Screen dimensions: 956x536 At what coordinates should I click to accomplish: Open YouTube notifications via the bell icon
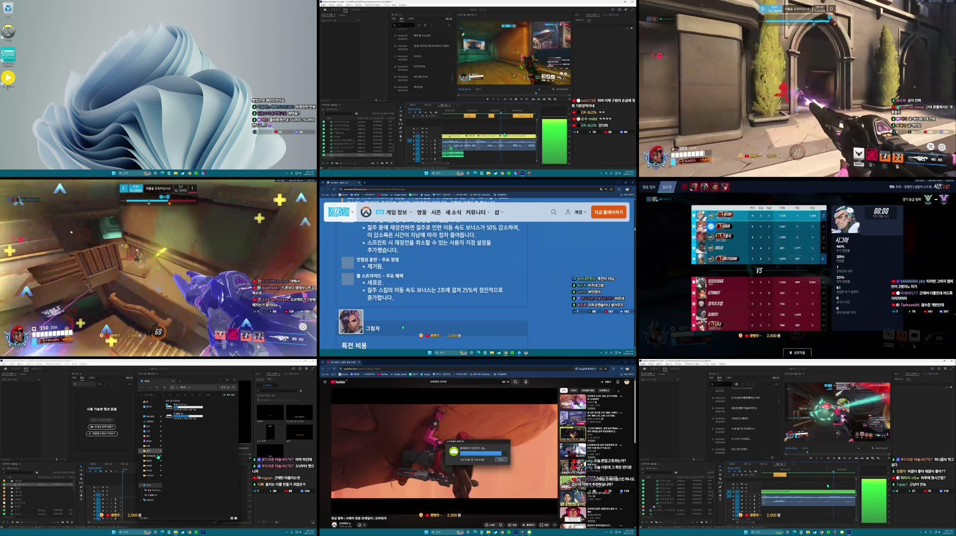618,382
